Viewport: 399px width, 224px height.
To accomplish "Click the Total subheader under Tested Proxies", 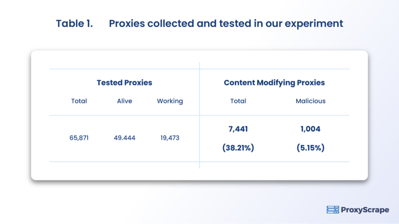I will 79,101.
